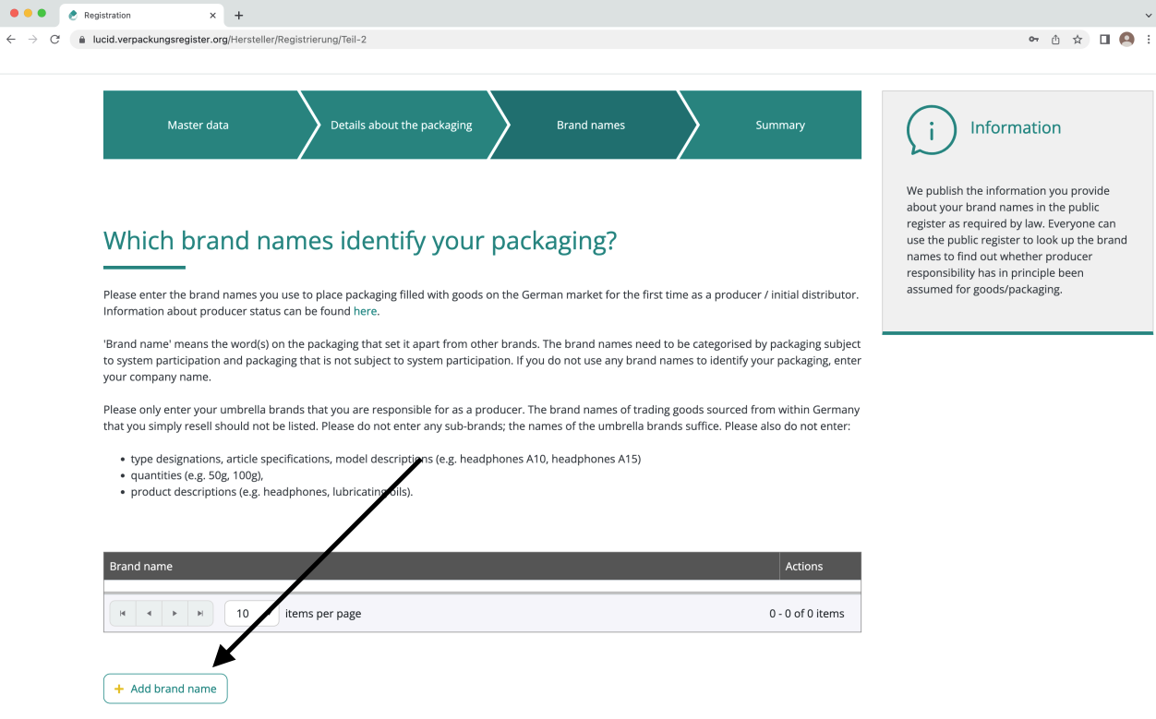This screenshot has width=1156, height=719.
Task: Follow the 'here' producer status link
Action: pos(365,312)
